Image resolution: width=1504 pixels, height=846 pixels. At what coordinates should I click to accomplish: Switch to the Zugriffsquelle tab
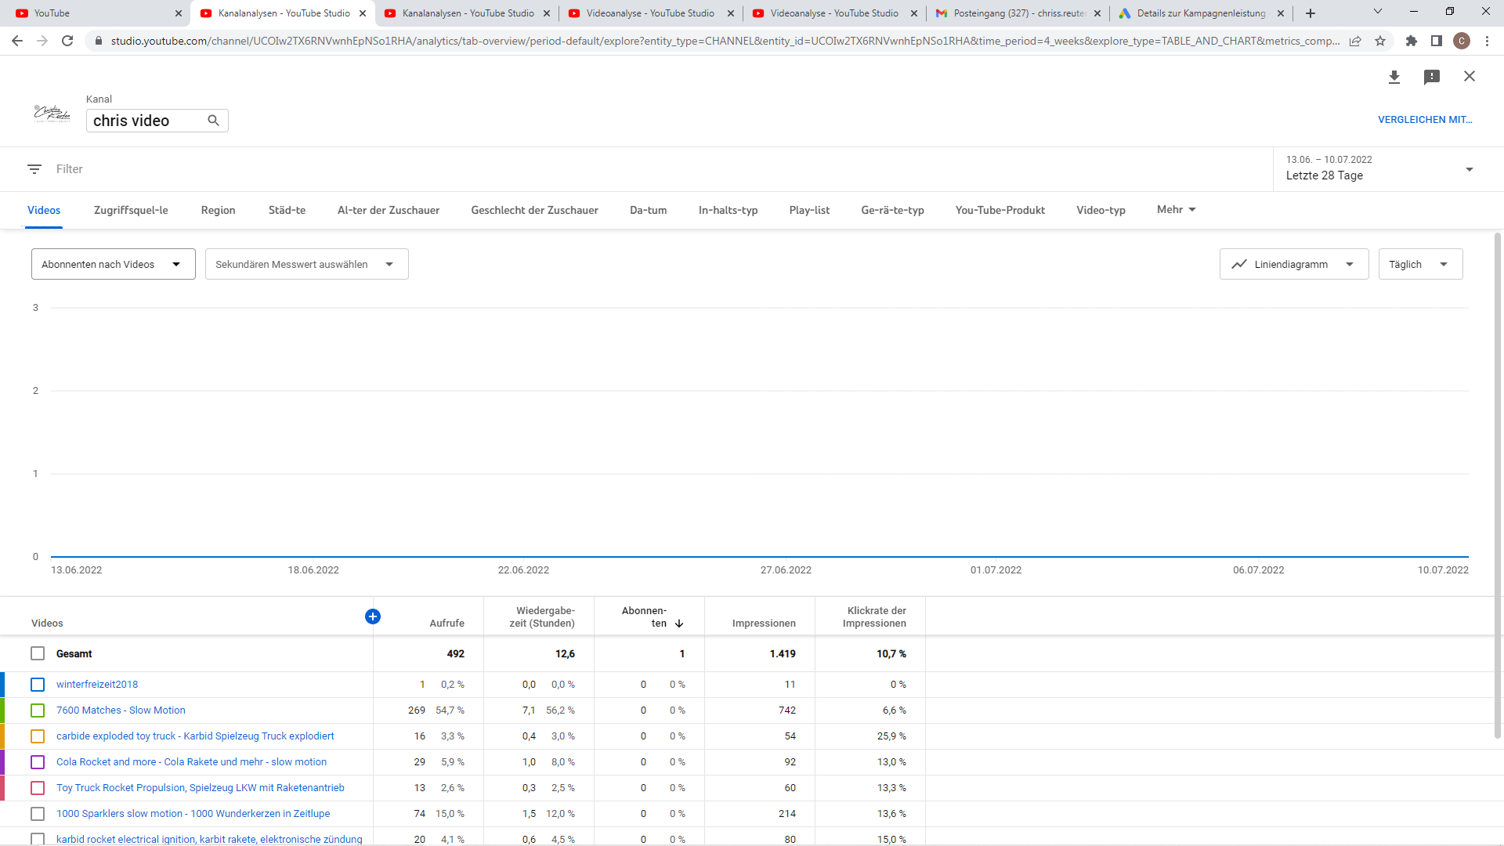coord(131,210)
